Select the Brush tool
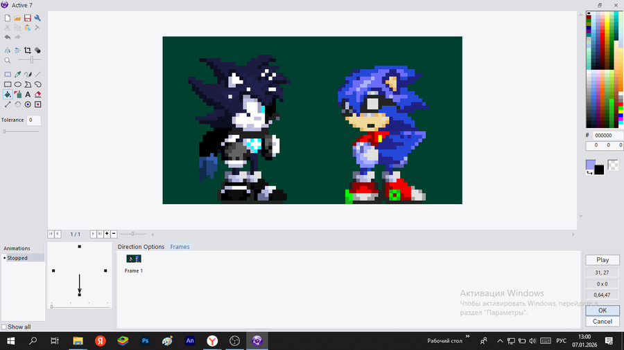 [x=28, y=74]
